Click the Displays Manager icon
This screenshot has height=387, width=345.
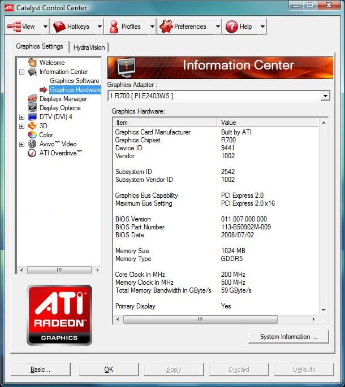pyautogui.click(x=32, y=99)
